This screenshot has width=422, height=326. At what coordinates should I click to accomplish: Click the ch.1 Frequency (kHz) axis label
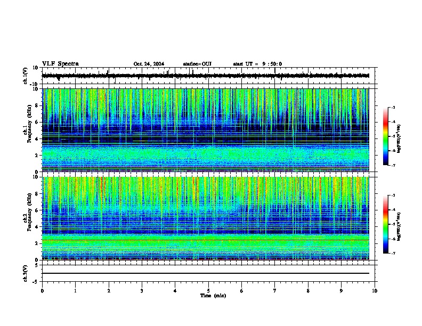(28, 124)
